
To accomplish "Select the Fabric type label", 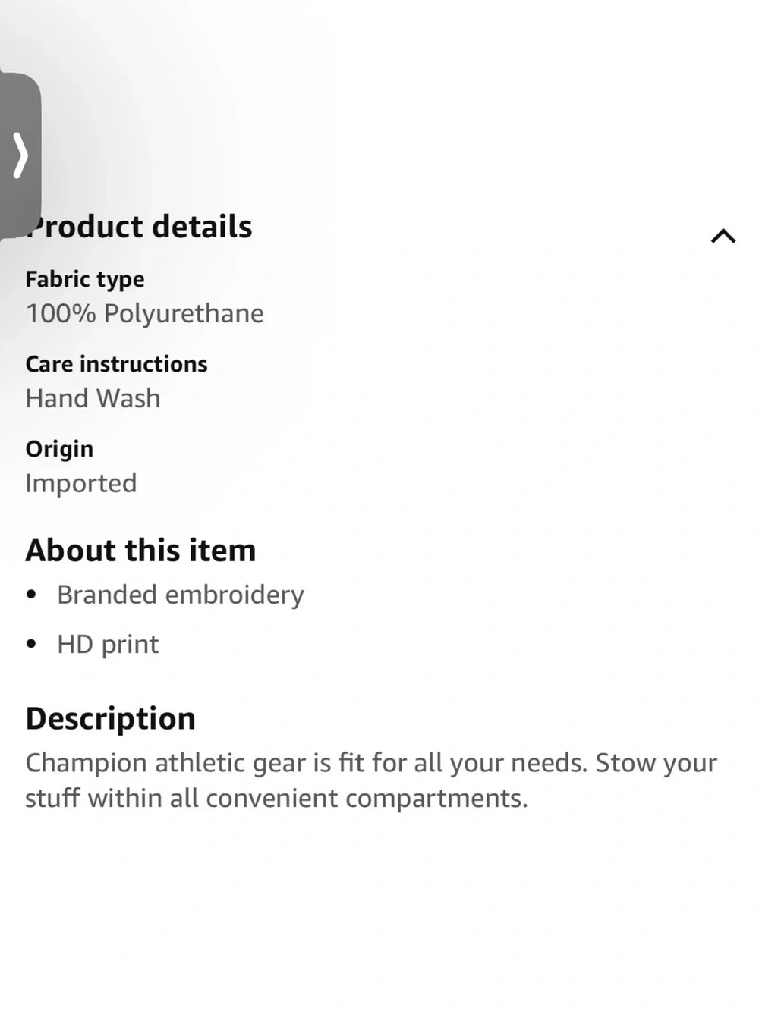I will point(85,280).
